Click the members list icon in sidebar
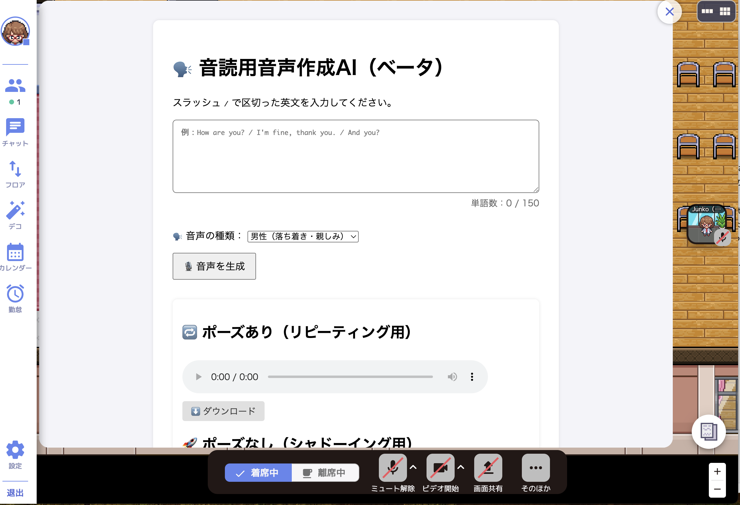Image resolution: width=740 pixels, height=505 pixels. point(15,85)
